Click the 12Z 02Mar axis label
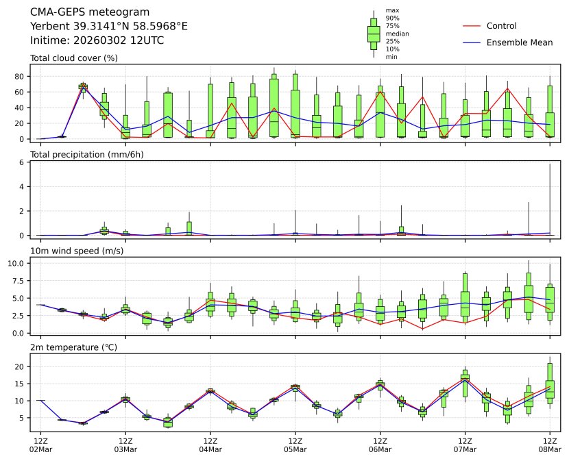This screenshot has width=569, height=461. point(40,445)
